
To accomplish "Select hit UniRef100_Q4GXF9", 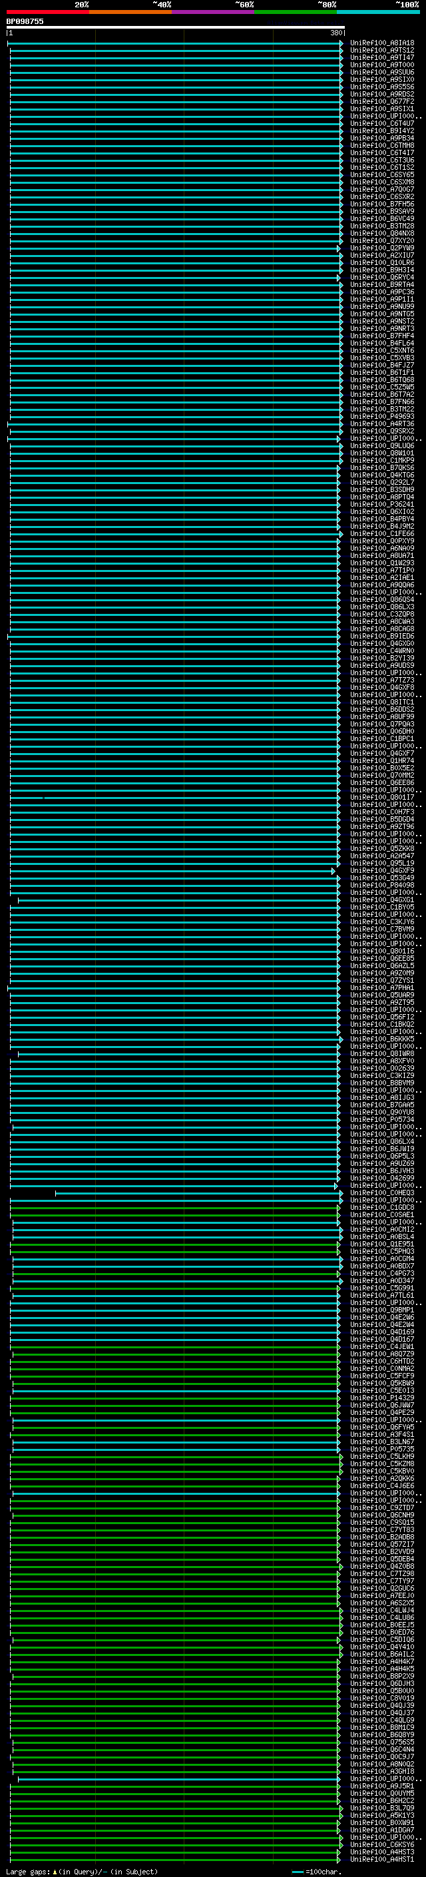I will point(381,870).
